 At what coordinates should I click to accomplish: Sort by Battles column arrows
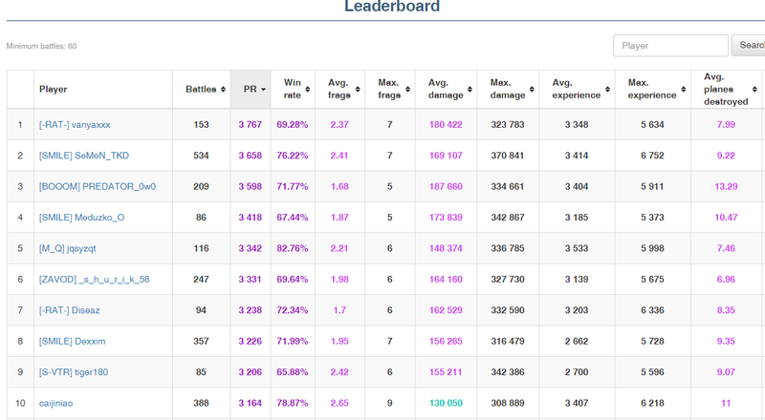click(223, 89)
